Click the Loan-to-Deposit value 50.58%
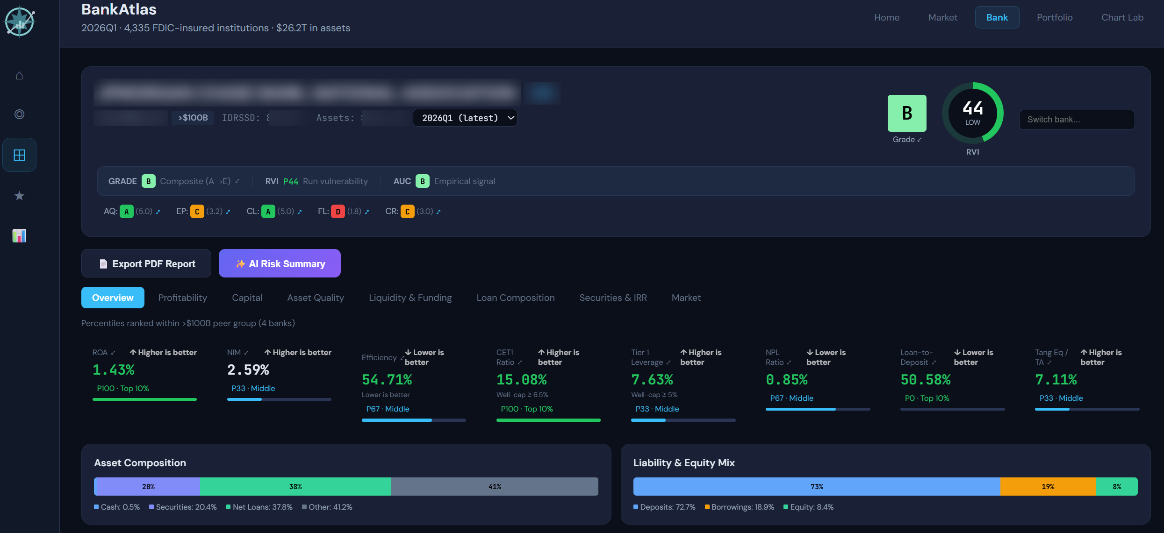Image resolution: width=1164 pixels, height=533 pixels. [926, 380]
